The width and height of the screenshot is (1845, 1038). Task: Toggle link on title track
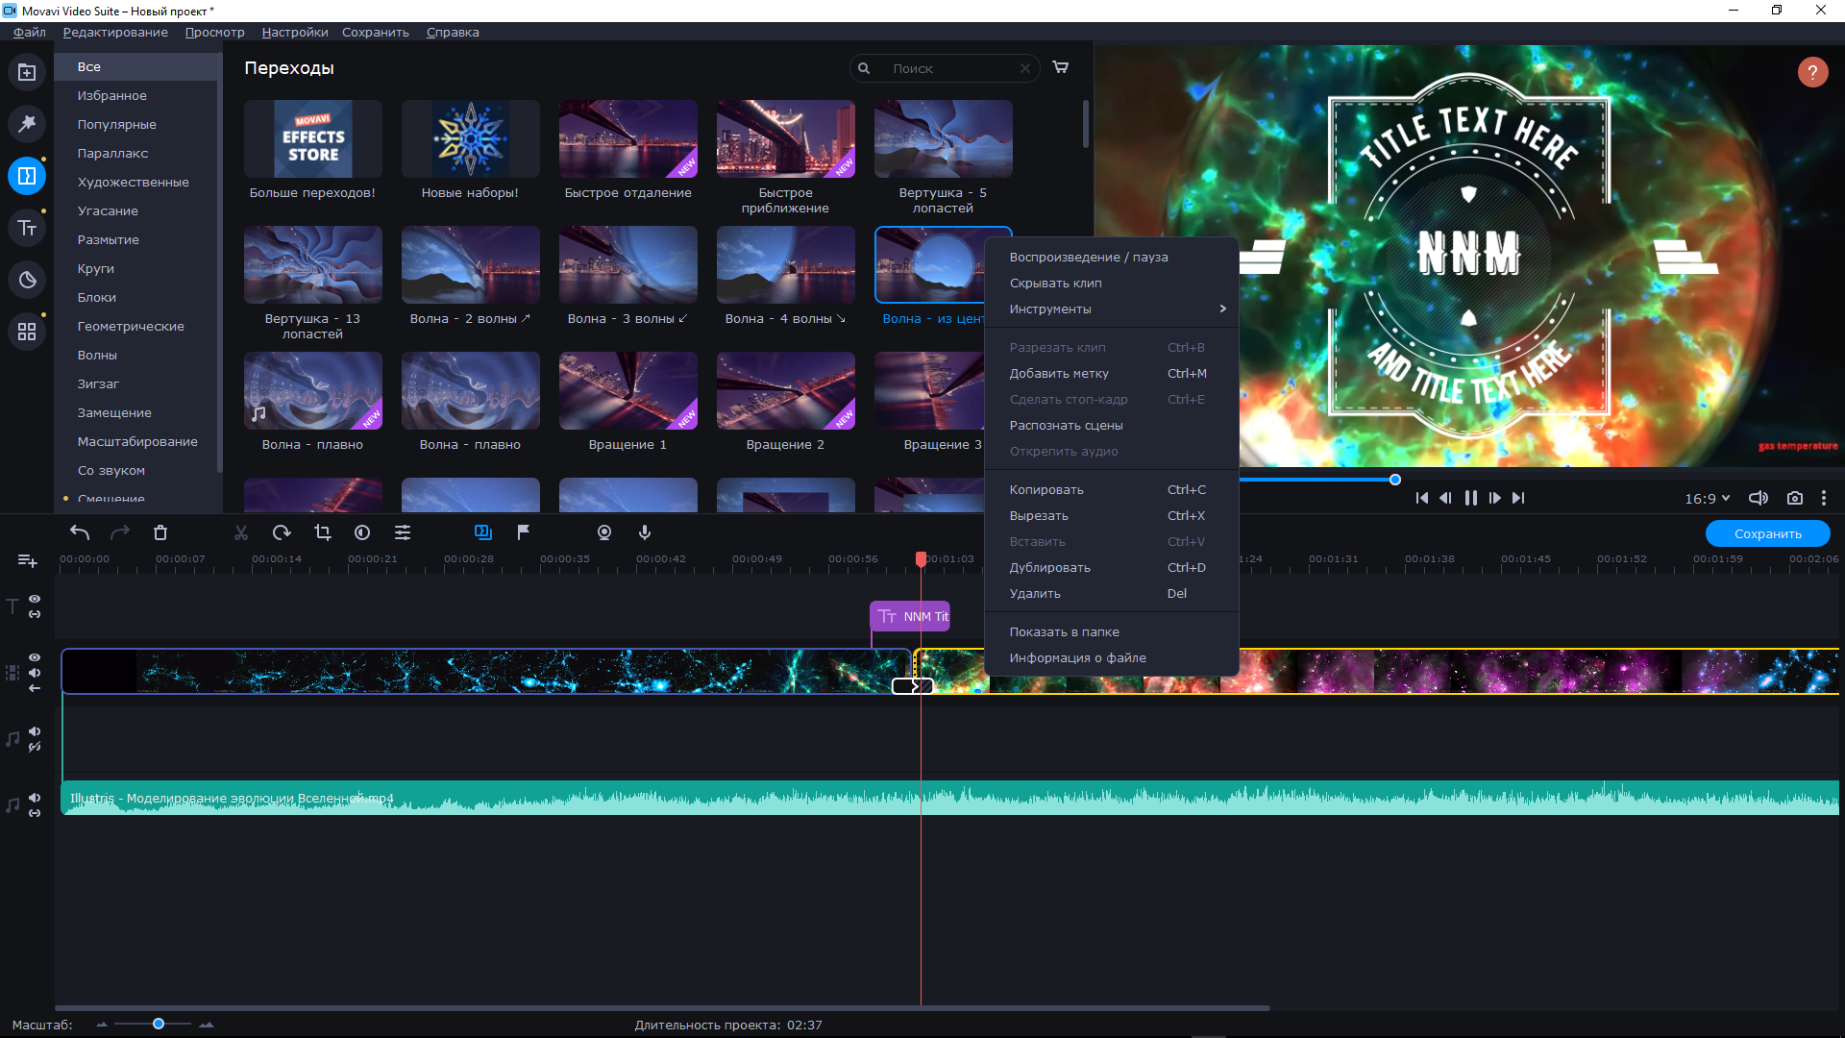(x=35, y=614)
